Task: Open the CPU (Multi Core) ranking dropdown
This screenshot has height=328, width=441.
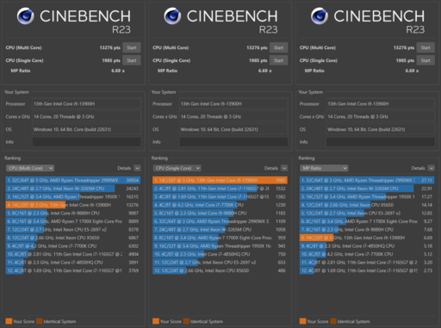Action: click(x=30, y=168)
